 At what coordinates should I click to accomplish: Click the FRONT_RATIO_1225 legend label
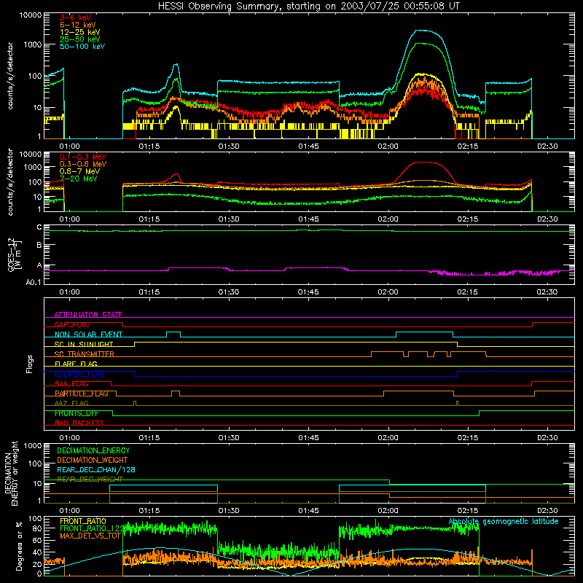click(x=92, y=528)
